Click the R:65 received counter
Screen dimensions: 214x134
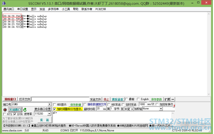tap(46, 130)
